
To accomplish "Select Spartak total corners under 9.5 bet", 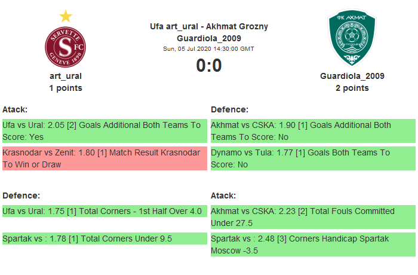I will point(104,239).
